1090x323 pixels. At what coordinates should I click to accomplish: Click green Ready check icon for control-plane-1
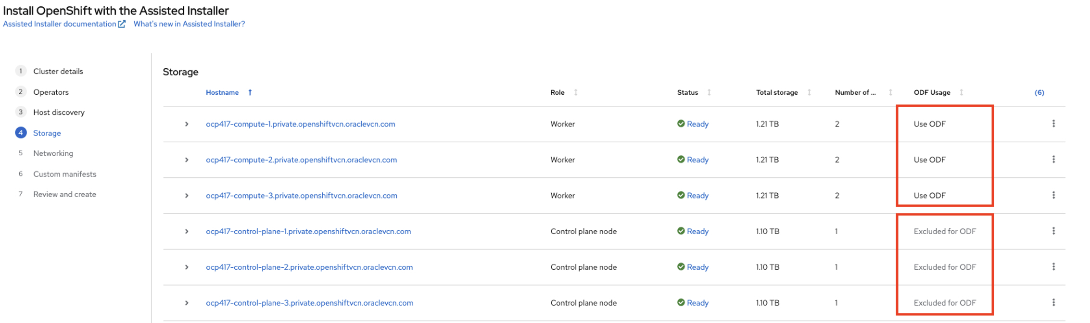pyautogui.click(x=681, y=231)
